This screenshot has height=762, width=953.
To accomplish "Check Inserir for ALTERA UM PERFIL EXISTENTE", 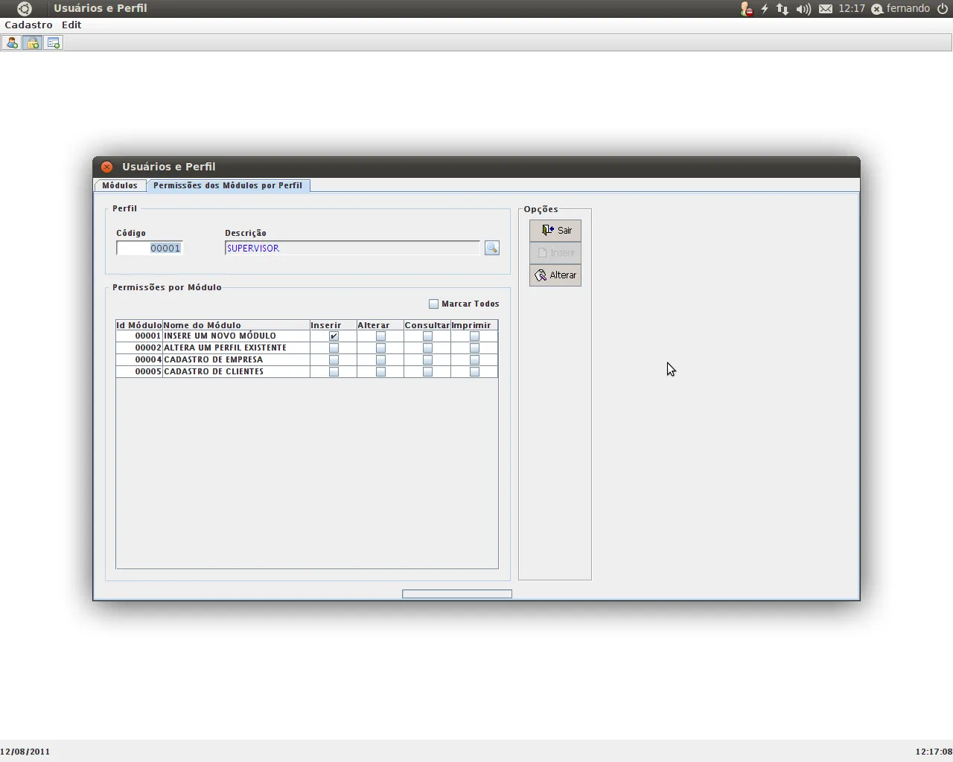I will (x=334, y=348).
